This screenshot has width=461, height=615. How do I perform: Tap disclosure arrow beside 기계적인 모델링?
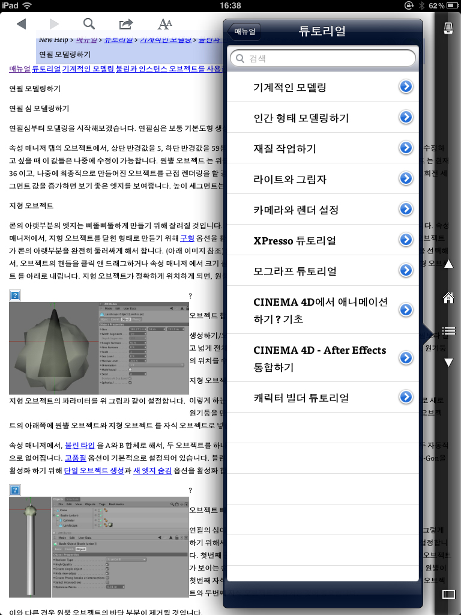(406, 86)
